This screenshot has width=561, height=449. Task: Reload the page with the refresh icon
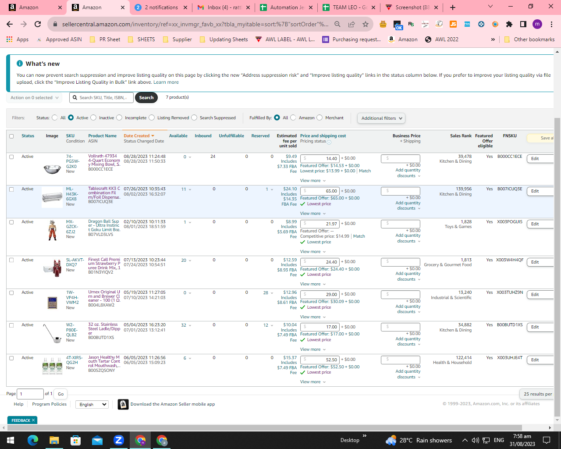38,24
